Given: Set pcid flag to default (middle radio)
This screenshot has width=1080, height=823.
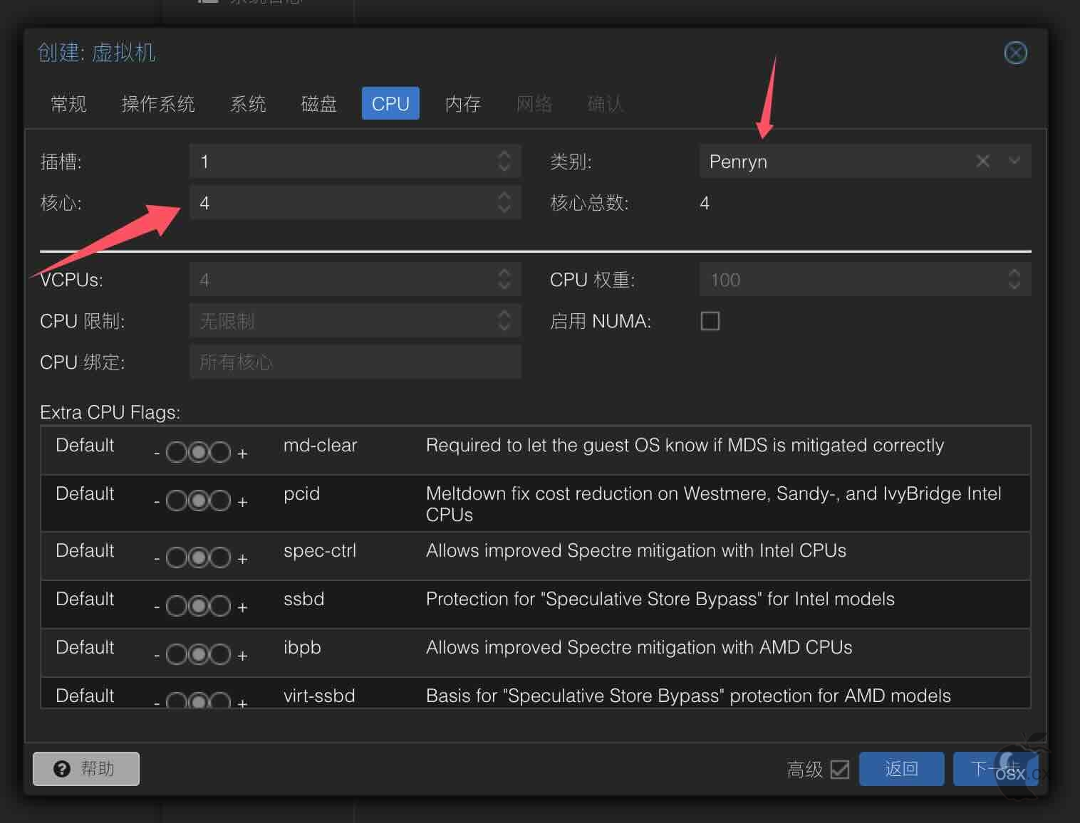Looking at the screenshot, I should [x=199, y=500].
